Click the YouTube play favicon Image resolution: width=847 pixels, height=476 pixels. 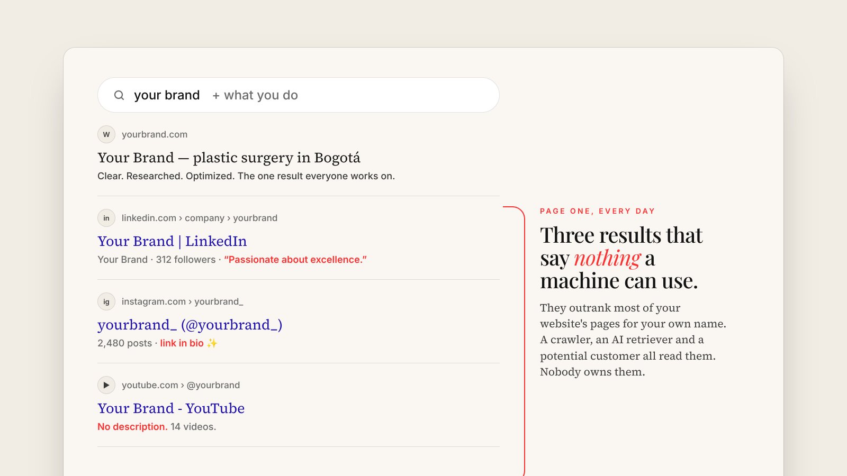coord(106,385)
